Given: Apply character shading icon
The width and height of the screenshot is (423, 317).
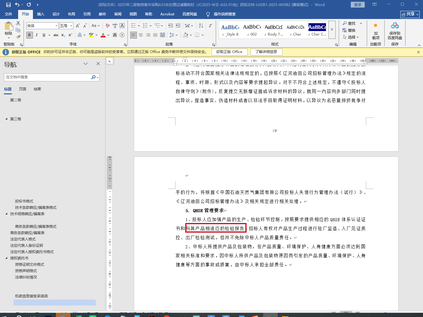Looking at the screenshot, I should pos(115,35).
